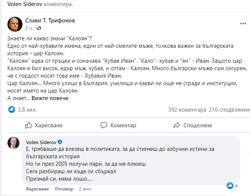This screenshot has height=196, width=251.
Task: Expand post with Вижте повече
Action: (50, 98)
